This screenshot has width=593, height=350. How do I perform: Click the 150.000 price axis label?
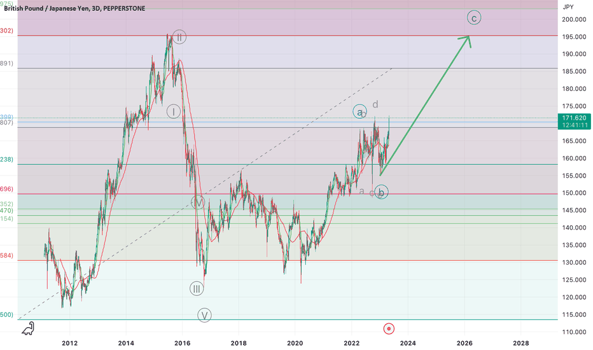point(574,193)
